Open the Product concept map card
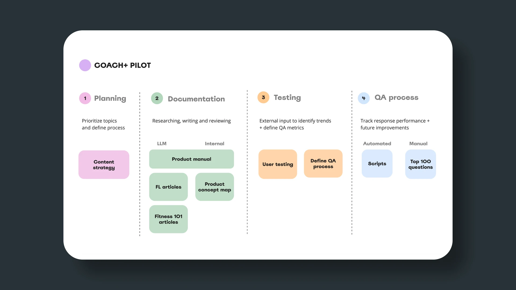516x290 pixels. coord(215,187)
